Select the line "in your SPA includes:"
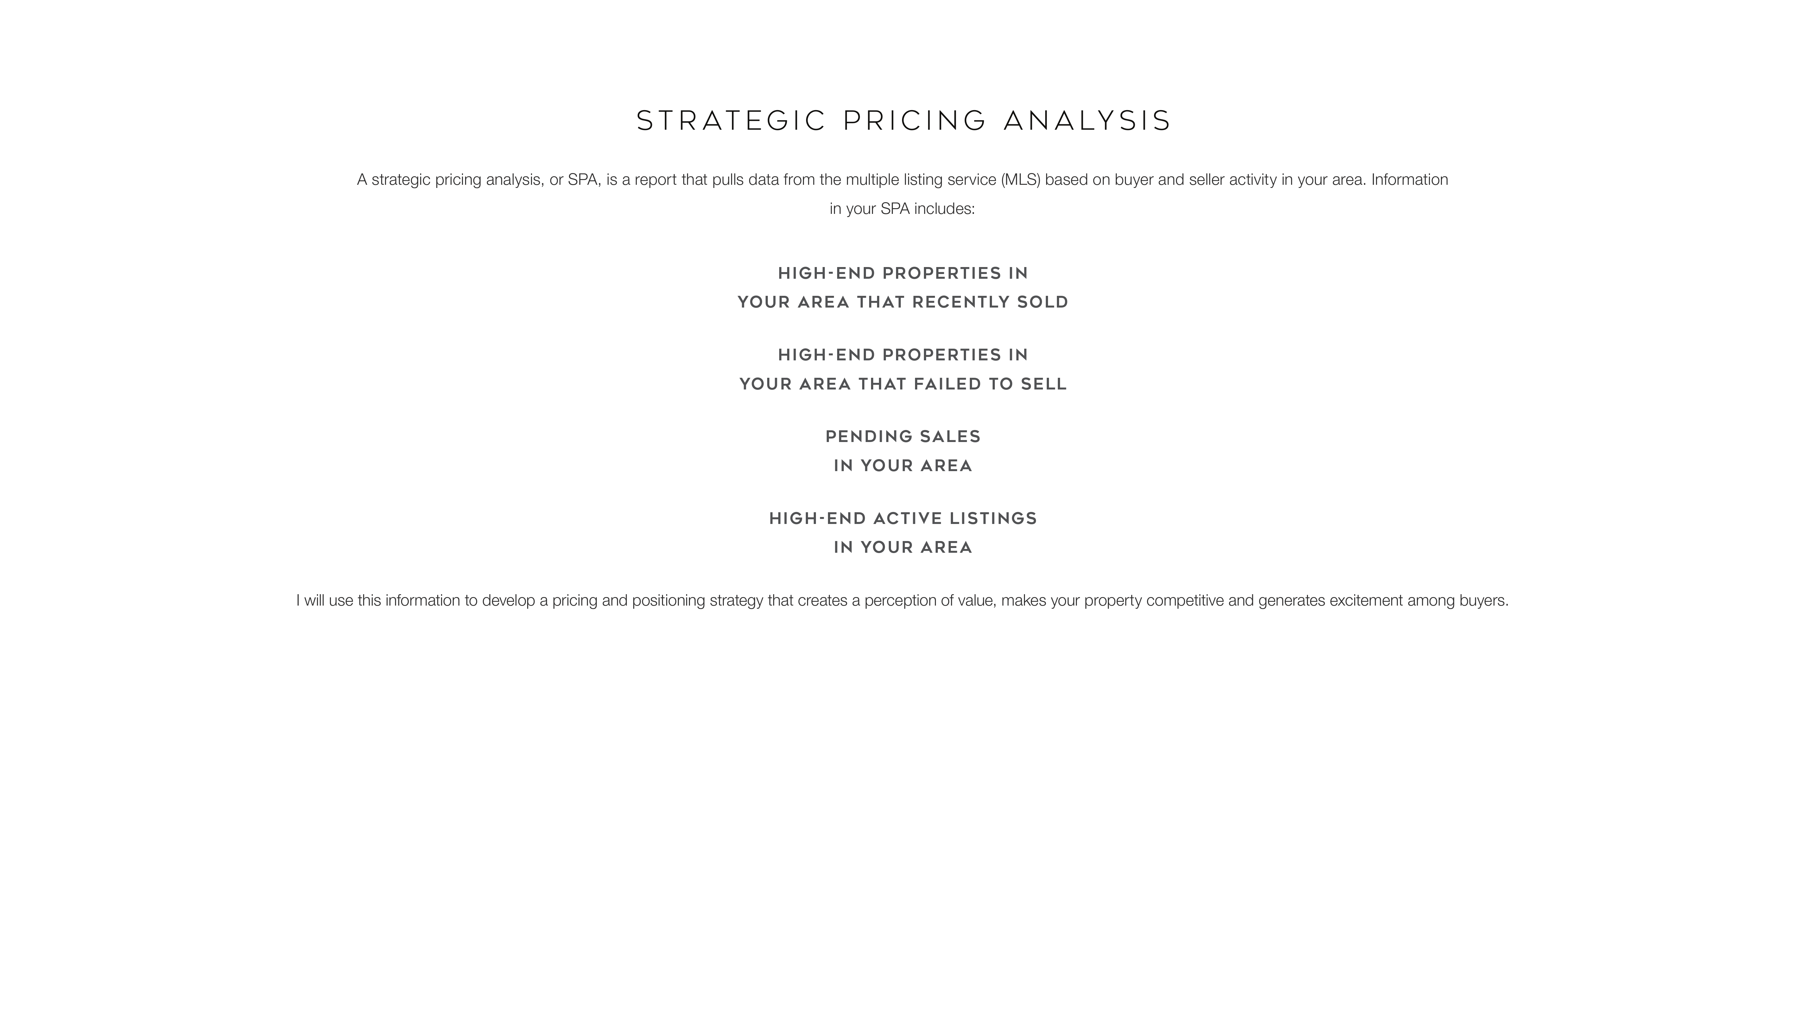 click(902, 209)
